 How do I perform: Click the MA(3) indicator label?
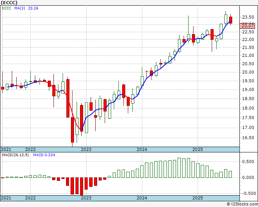20,8
